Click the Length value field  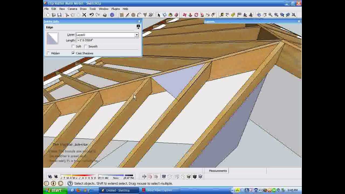tap(108, 40)
